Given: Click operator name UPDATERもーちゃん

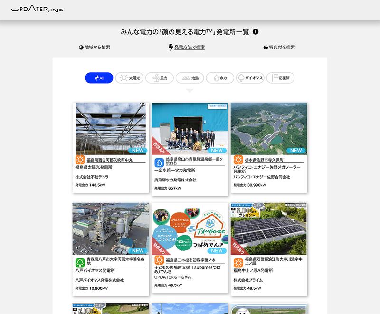Looking at the screenshot, I should tap(173, 277).
